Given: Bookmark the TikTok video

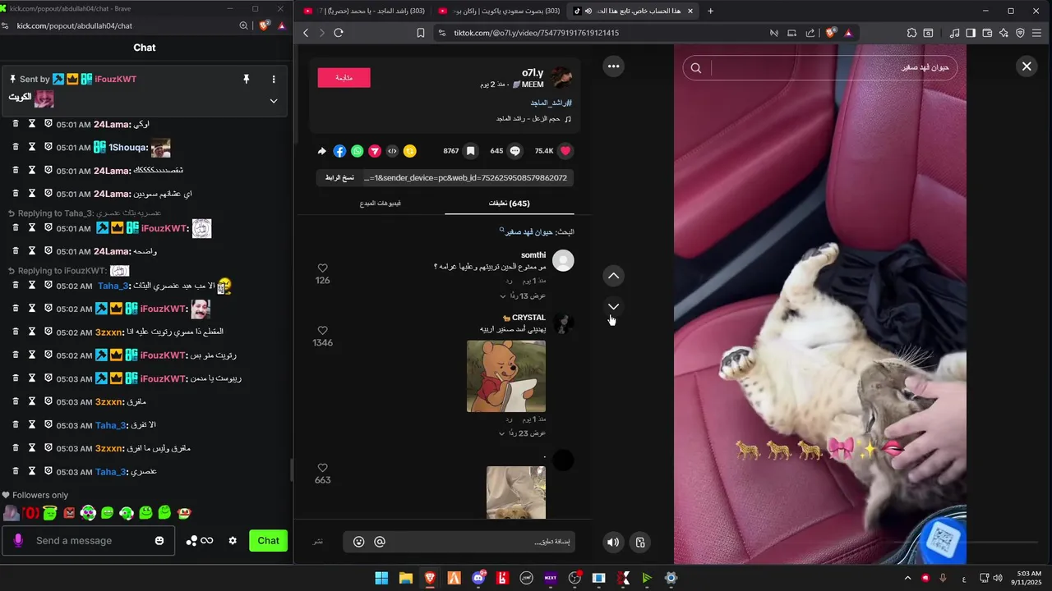Looking at the screenshot, I should tap(471, 151).
